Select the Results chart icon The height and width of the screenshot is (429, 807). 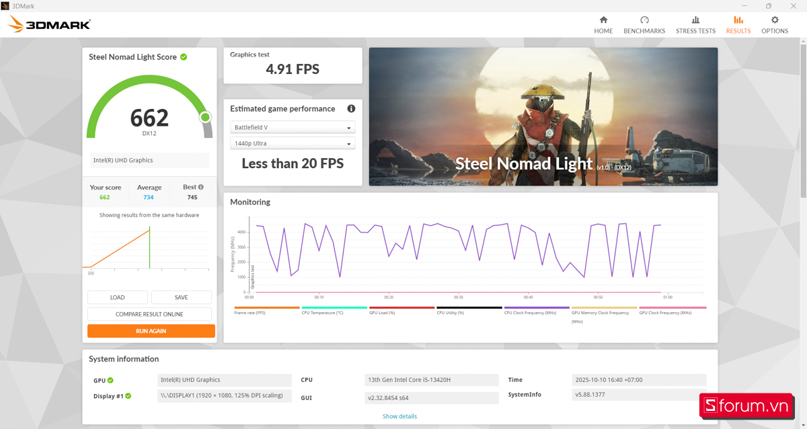tap(738, 20)
